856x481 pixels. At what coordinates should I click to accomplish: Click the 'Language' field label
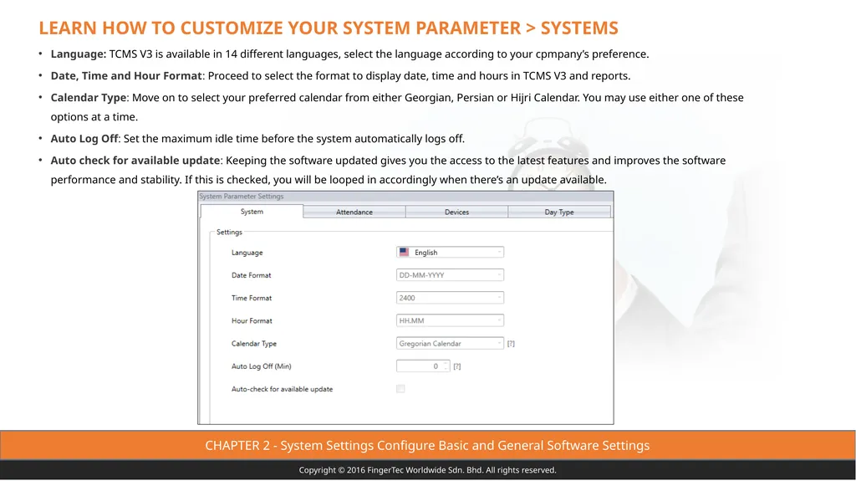247,253
